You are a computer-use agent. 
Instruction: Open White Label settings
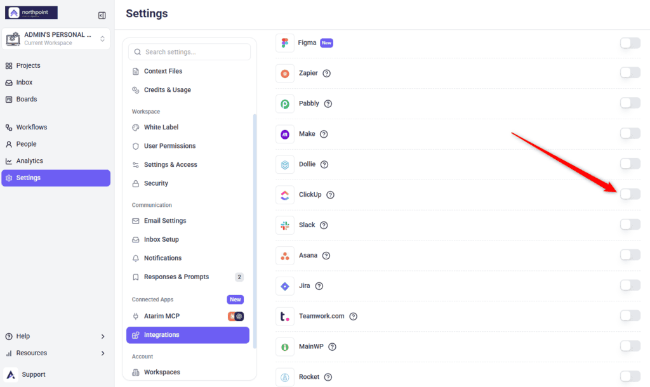[188, 128]
